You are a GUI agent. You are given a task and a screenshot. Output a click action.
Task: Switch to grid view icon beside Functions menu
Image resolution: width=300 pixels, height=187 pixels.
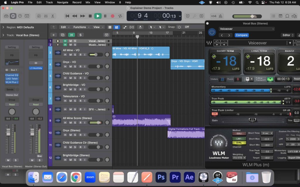[110, 27]
